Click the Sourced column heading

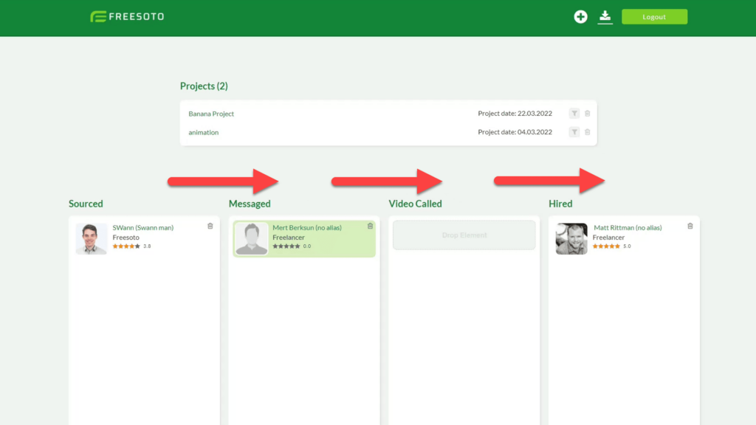(86, 204)
